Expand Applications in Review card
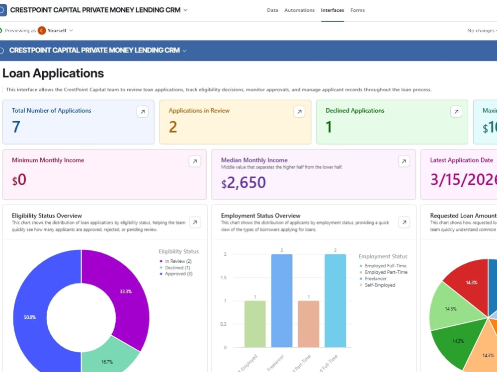The height and width of the screenshot is (372, 497). pos(299,112)
